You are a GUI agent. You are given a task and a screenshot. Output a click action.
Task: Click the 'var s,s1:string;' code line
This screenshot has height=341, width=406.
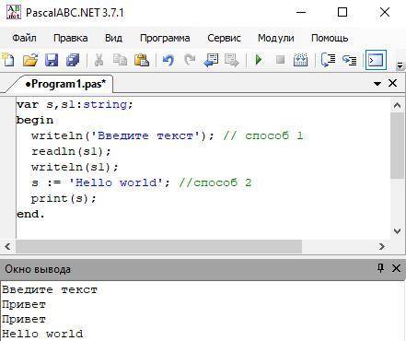[x=75, y=105]
